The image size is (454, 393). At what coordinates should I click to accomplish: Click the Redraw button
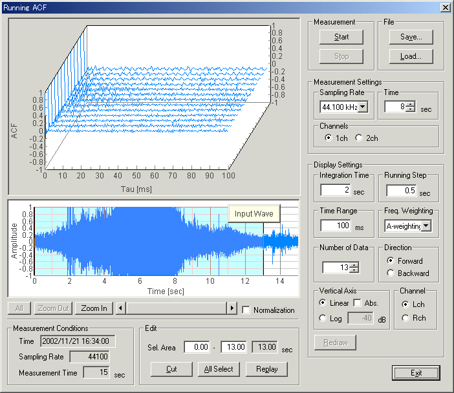point(335,343)
